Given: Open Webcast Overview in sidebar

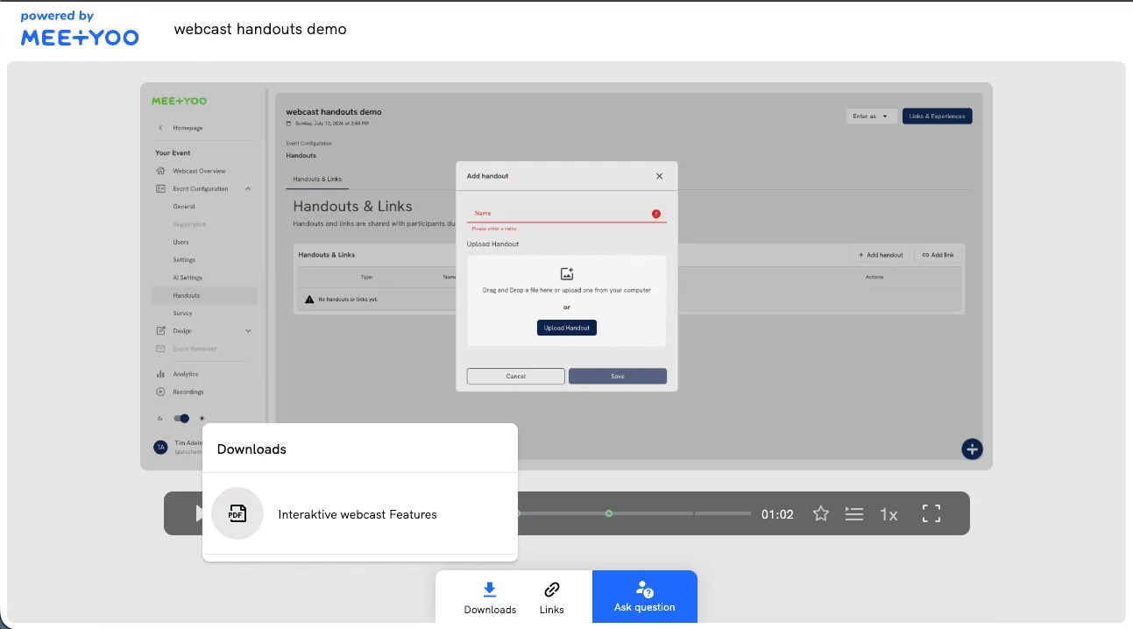Looking at the screenshot, I should coord(199,171).
